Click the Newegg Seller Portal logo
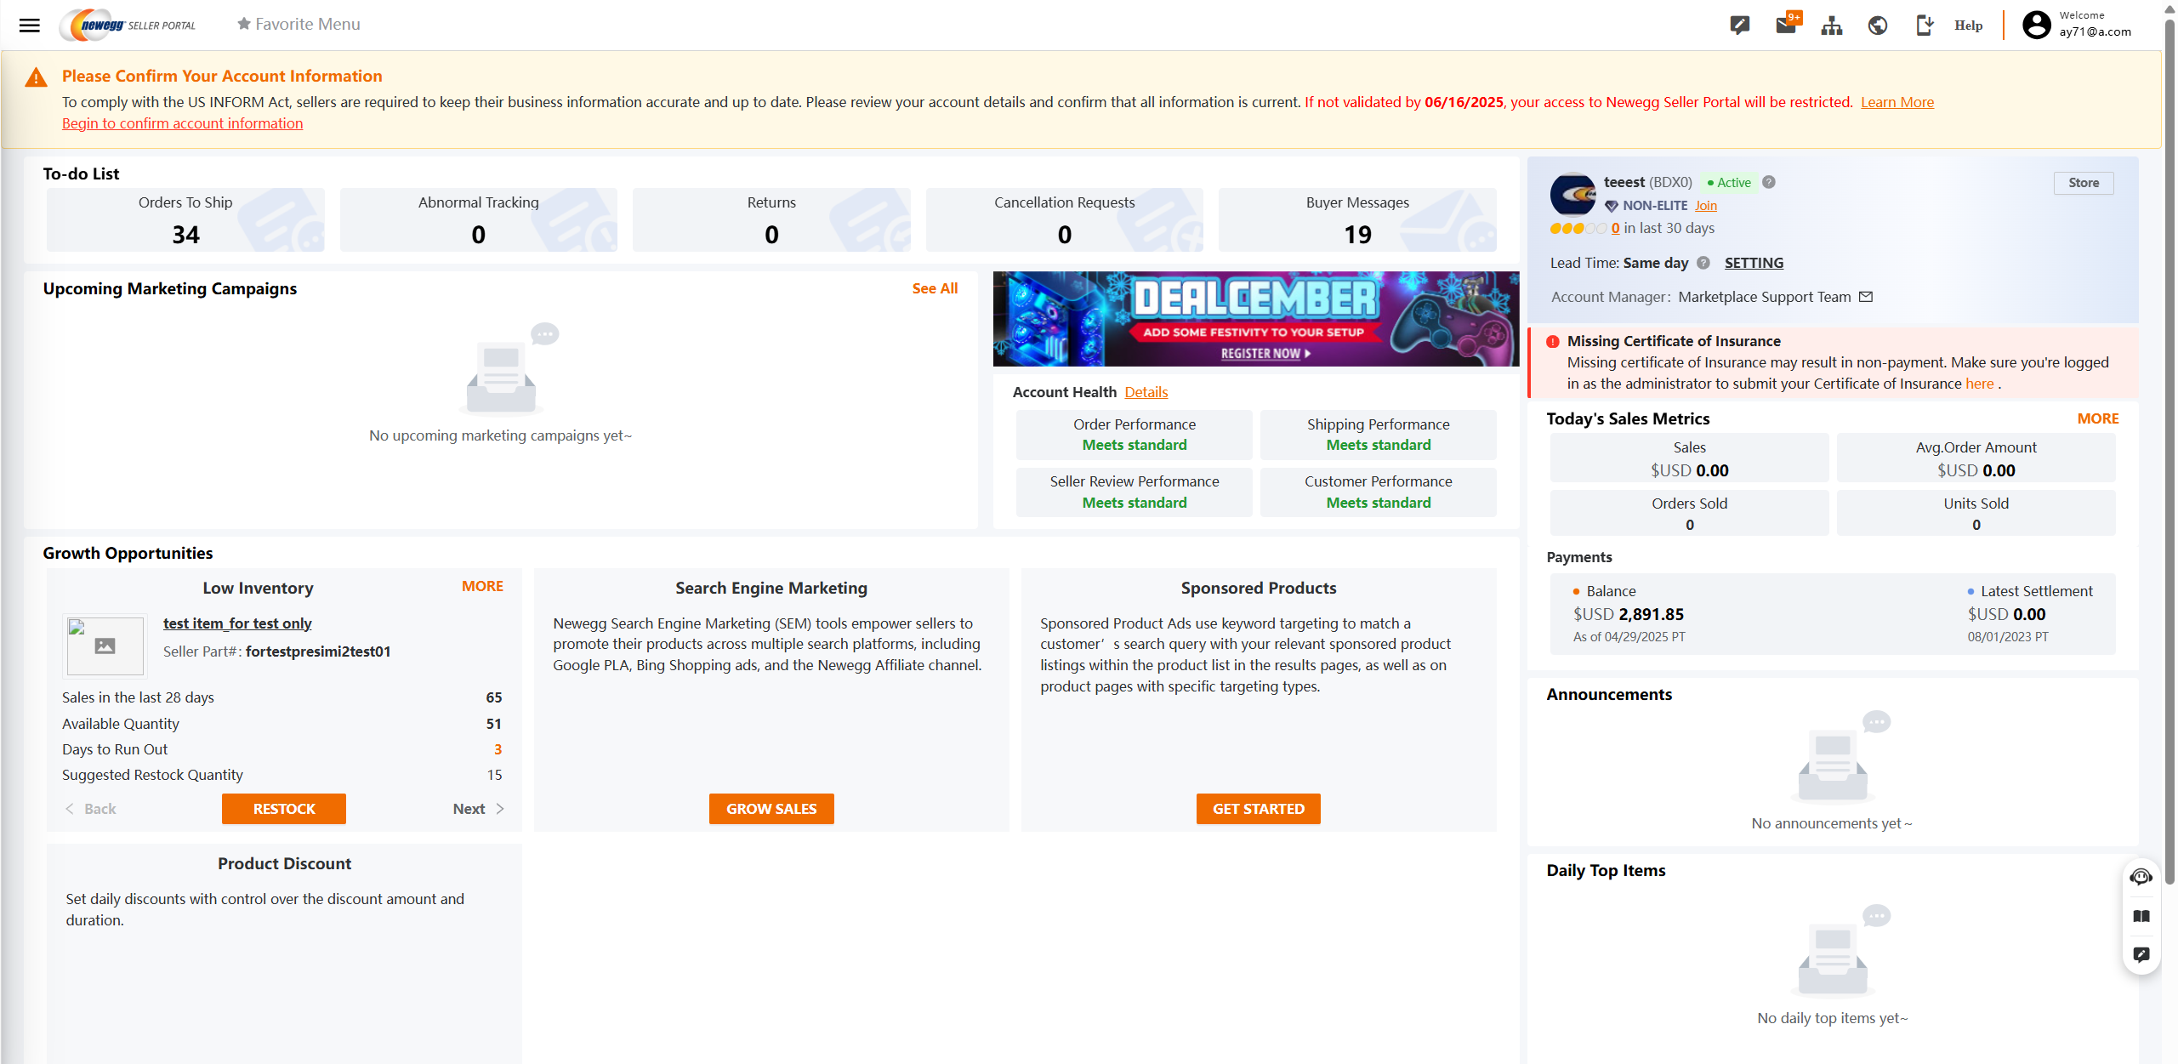The image size is (2178, 1064). (x=128, y=25)
